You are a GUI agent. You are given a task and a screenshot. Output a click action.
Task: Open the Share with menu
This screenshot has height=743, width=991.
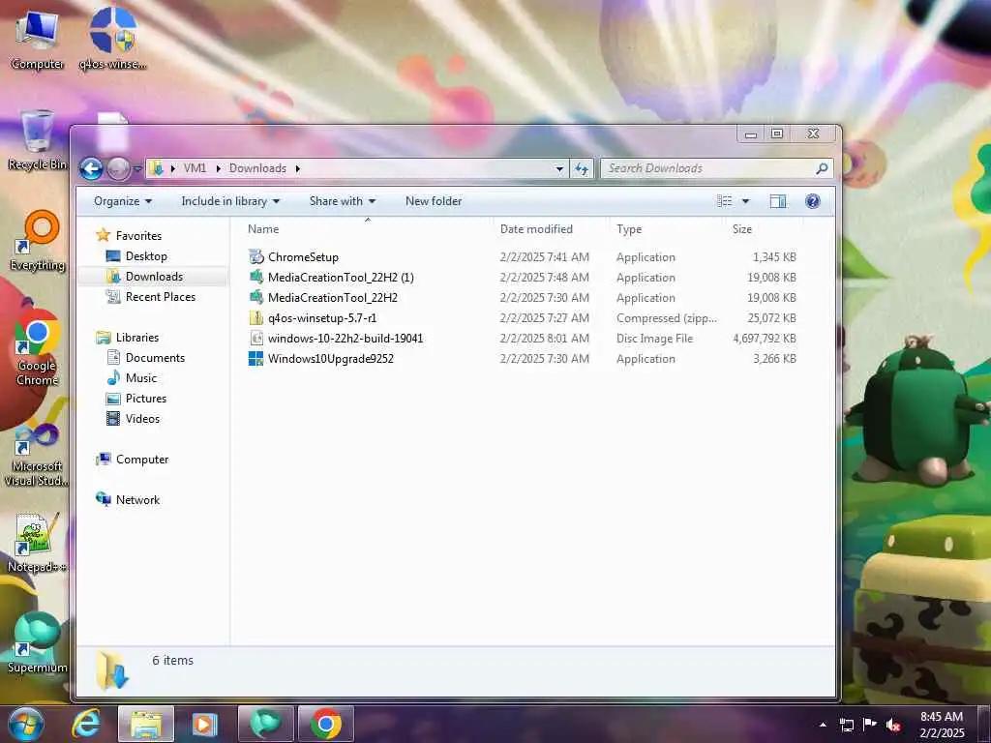tap(342, 201)
